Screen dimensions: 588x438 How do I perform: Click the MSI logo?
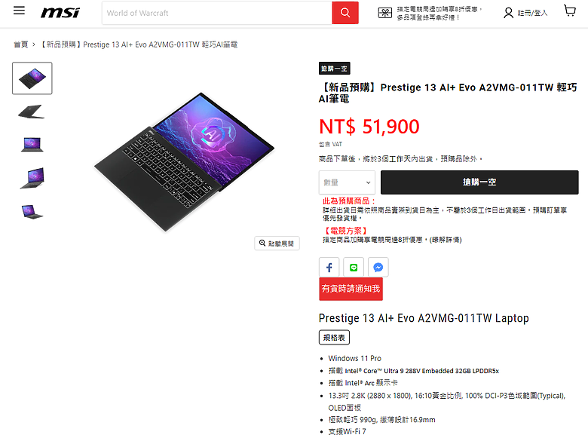(x=60, y=13)
